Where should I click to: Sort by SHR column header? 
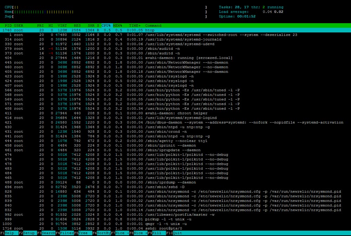pyautogui.click(x=91, y=26)
